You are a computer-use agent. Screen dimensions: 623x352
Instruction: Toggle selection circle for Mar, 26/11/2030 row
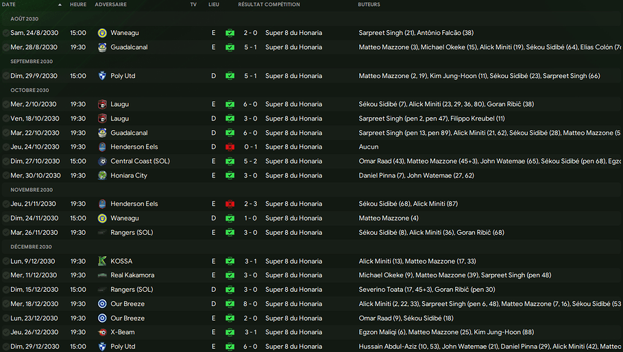click(x=6, y=233)
